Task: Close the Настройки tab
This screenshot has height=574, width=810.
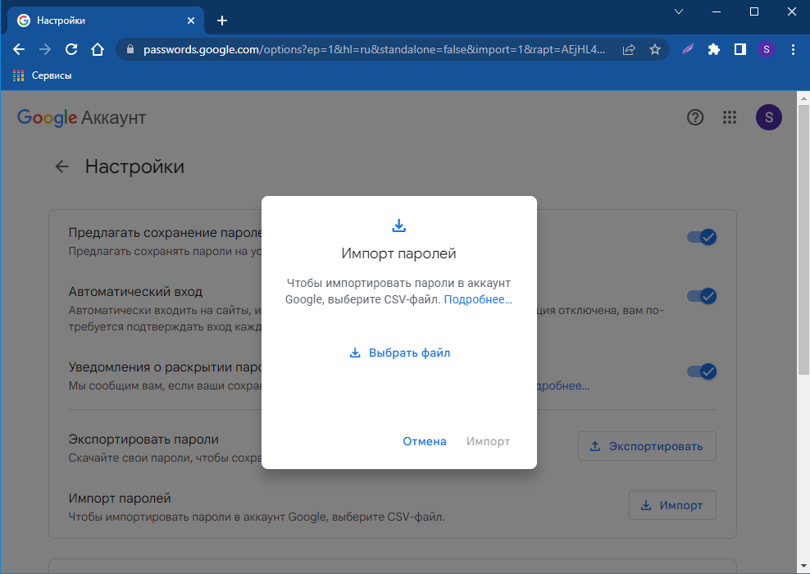Action: (x=191, y=20)
